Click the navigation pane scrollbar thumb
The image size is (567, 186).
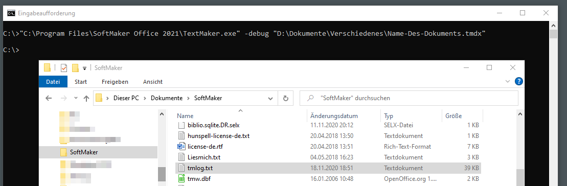pos(162,174)
